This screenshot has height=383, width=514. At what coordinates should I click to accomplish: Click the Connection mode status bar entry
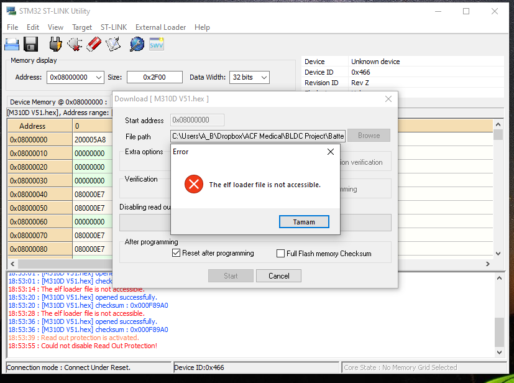pos(88,367)
